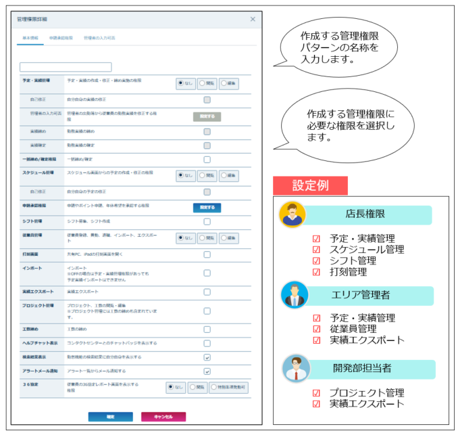
Task: Click the アラートメール通知 row label
Action: [x=41, y=371]
